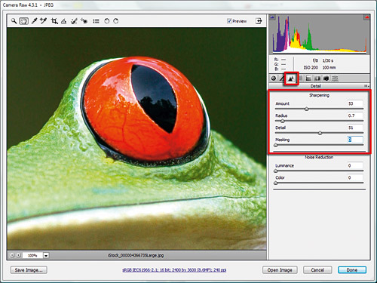Click the Detail slider handle
This screenshot has width=377, height=283.
tap(320, 133)
